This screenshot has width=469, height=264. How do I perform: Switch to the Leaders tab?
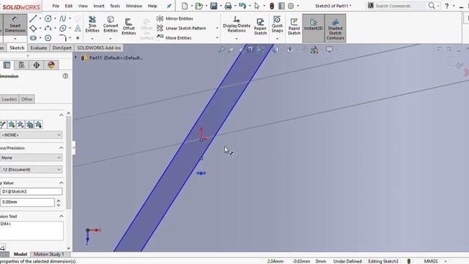coord(10,99)
